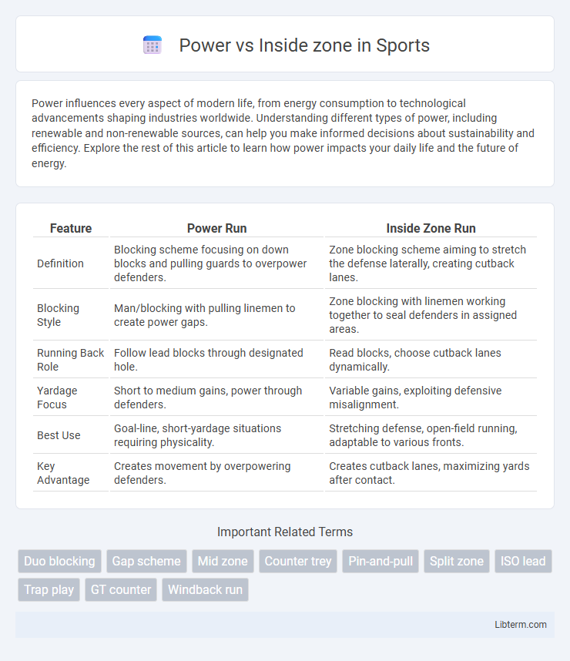Open the Duo blocking related term

(x=59, y=561)
